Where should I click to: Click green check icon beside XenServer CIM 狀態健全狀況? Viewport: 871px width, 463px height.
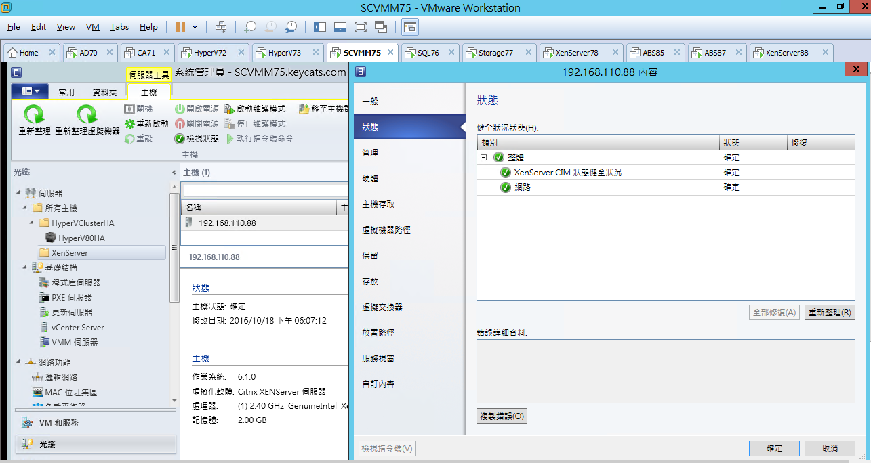click(506, 173)
